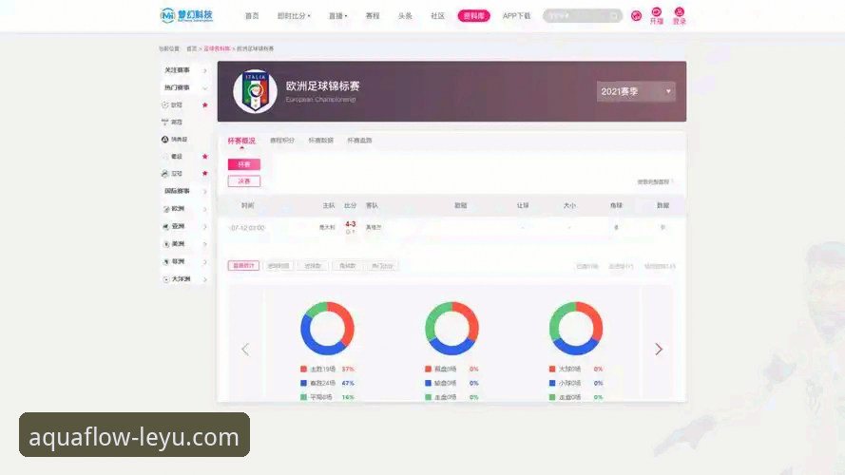Switch to the 杯赛盘路 tab

[359, 141]
